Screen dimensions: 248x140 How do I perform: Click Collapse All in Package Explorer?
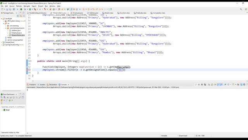coord(18,16)
